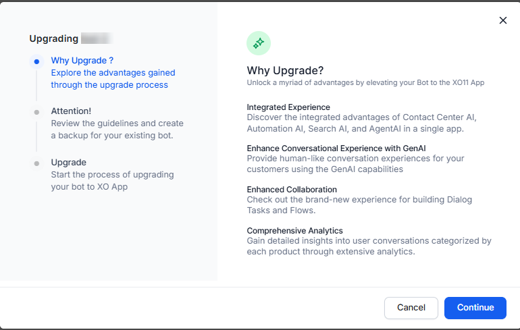Screen dimensions: 520x330
Task: Click the "Unlock a myriad of advantages" subtitle
Action: 365,82
